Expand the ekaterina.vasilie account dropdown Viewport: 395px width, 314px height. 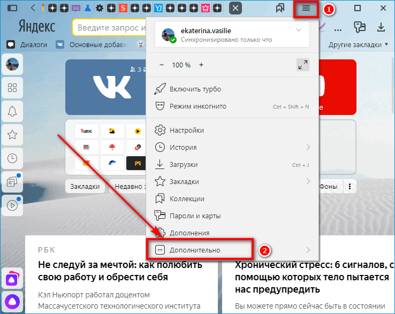point(299,30)
